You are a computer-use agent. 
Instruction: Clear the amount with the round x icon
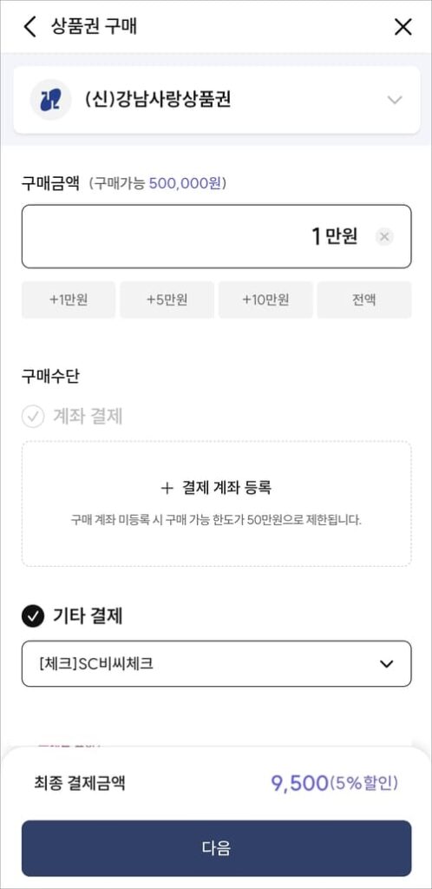click(384, 236)
